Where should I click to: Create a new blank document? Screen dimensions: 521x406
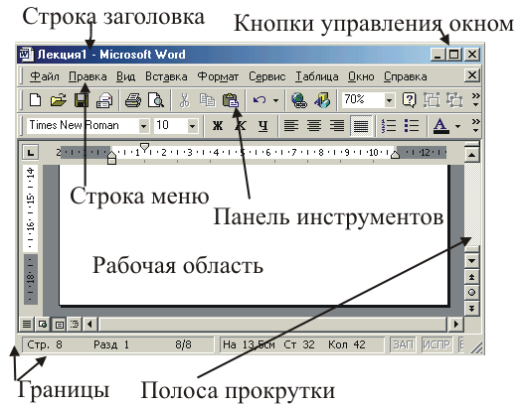[x=35, y=99]
